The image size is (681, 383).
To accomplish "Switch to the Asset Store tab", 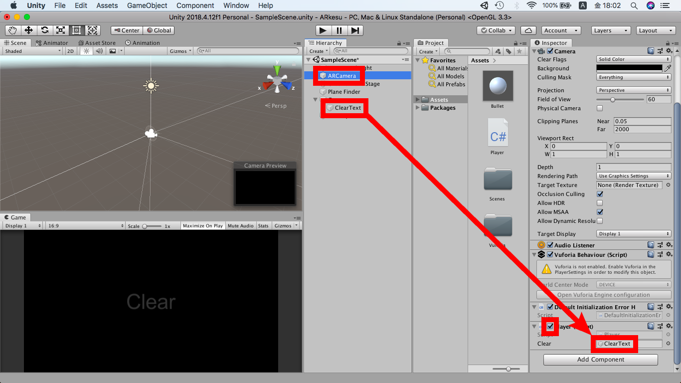I will 97,43.
